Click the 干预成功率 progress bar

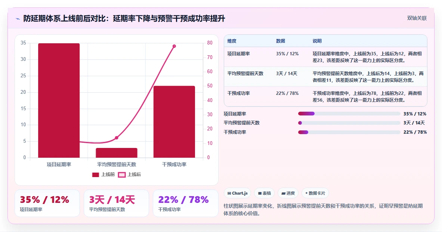pos(349,132)
